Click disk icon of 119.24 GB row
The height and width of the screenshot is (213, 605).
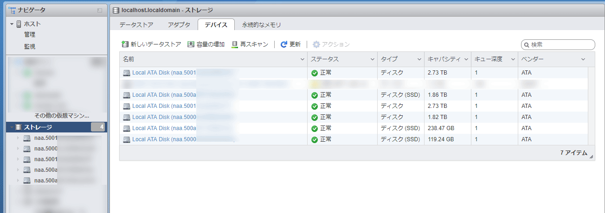click(127, 139)
